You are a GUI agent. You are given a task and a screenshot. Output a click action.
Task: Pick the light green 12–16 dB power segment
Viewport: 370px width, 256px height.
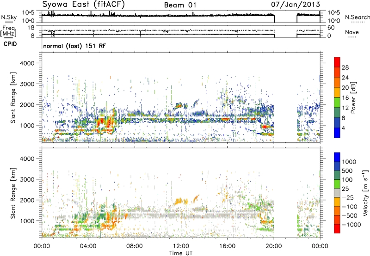coord(337,103)
